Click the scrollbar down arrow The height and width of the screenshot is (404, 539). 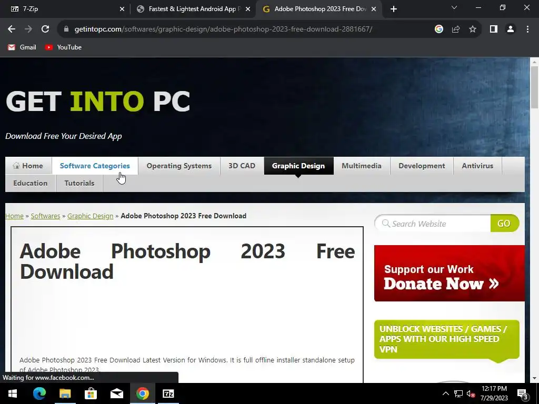(x=534, y=378)
